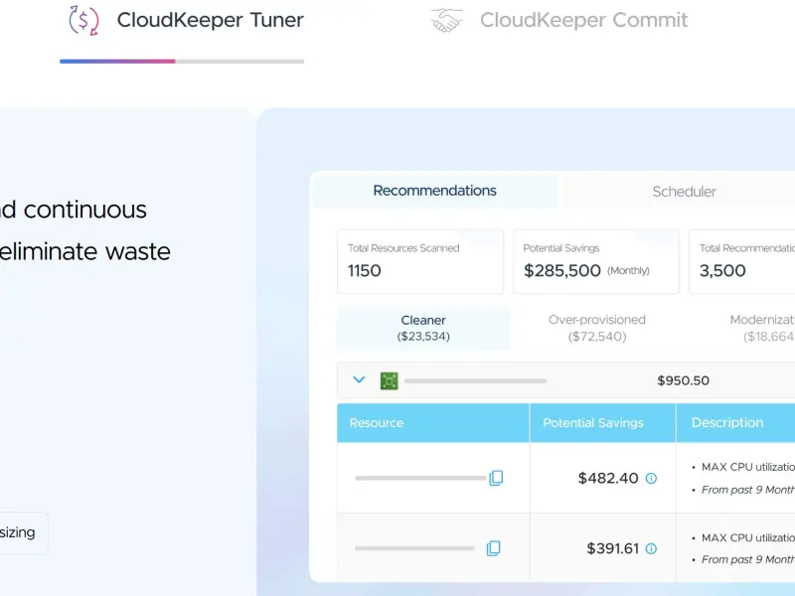Collapse the $950.50 group chevron
795x596 pixels.
coord(359,379)
